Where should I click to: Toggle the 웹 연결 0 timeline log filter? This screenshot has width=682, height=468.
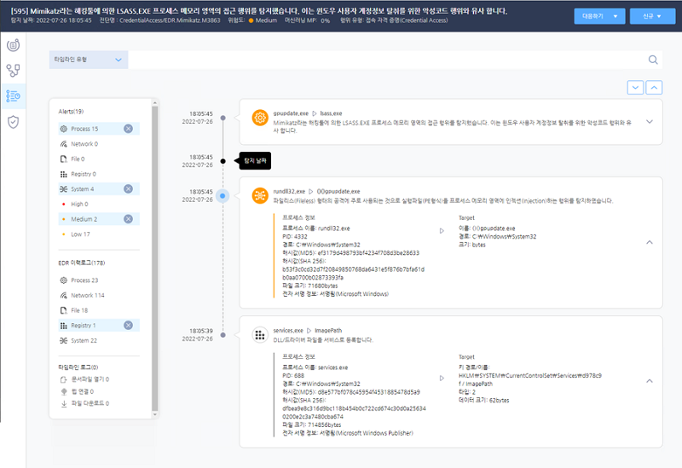(x=77, y=391)
